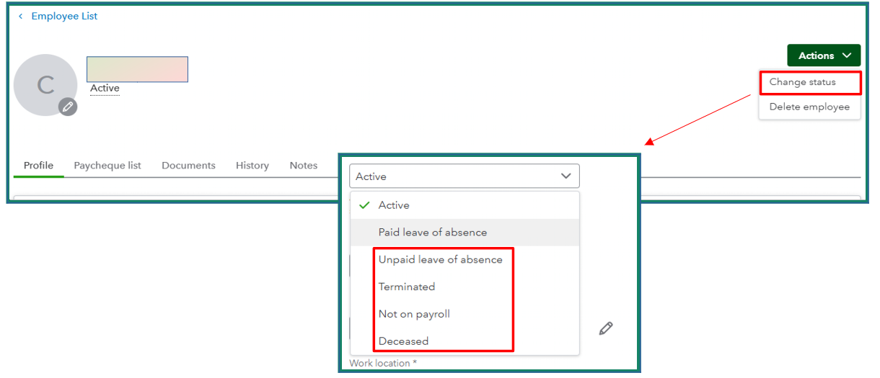The height and width of the screenshot is (378, 880).
Task: Click the back arrow beside Employee List
Action: [x=21, y=16]
